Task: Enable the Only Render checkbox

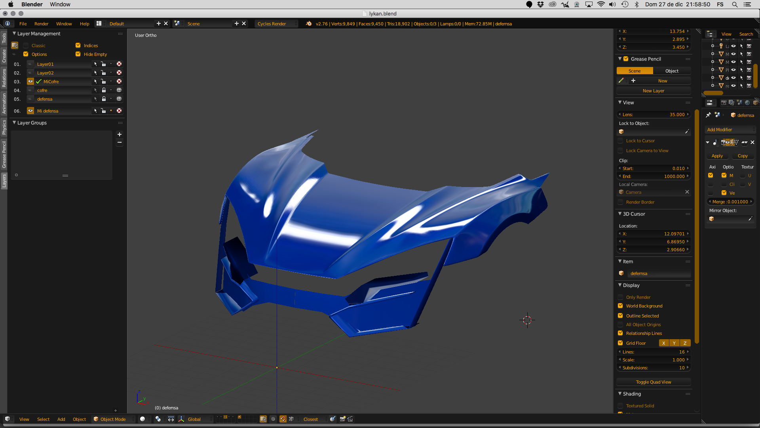Action: [621, 297]
